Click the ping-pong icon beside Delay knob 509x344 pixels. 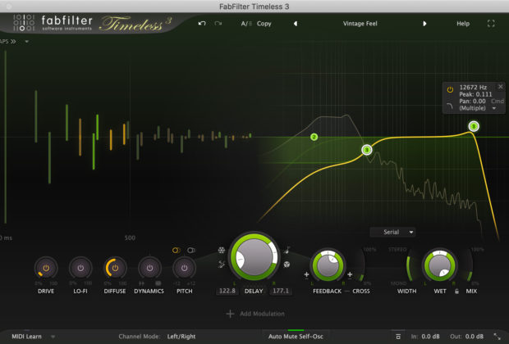point(222,265)
